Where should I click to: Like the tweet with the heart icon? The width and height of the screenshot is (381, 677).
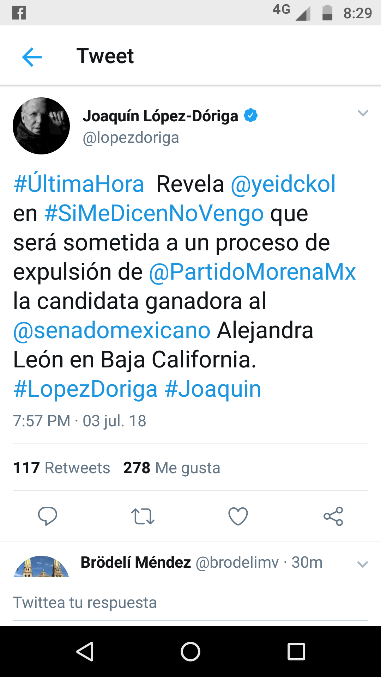(x=238, y=516)
